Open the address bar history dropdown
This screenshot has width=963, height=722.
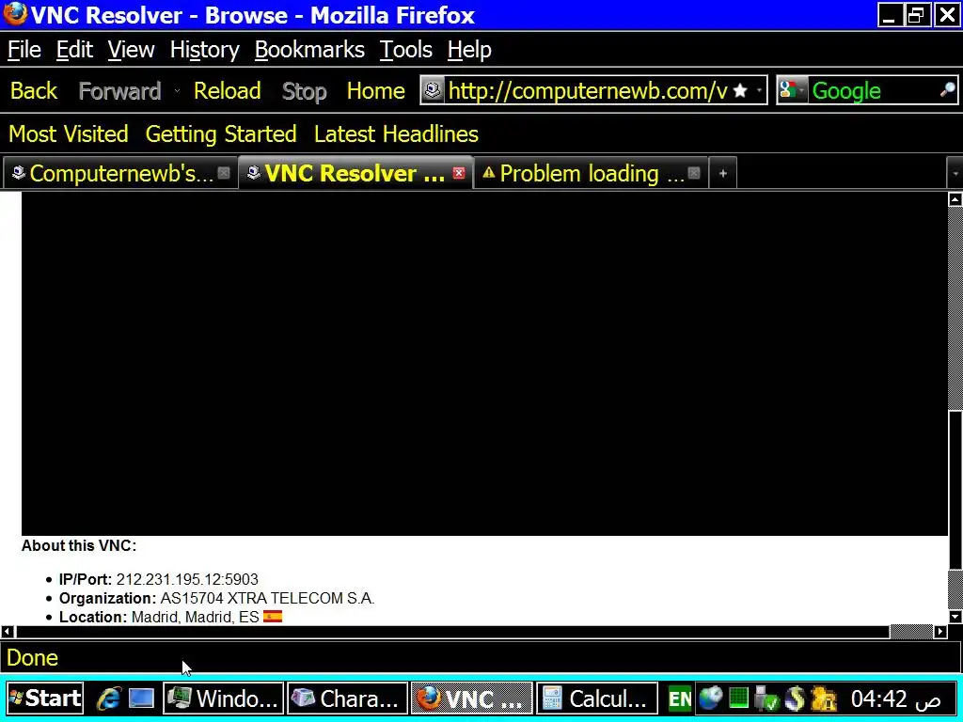(760, 91)
